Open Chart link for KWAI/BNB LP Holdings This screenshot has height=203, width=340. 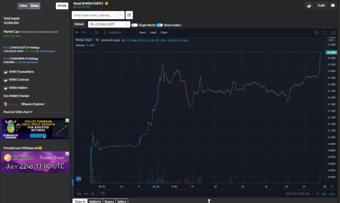(x=24, y=62)
